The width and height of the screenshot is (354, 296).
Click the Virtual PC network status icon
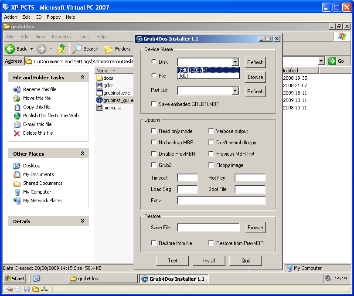44,289
